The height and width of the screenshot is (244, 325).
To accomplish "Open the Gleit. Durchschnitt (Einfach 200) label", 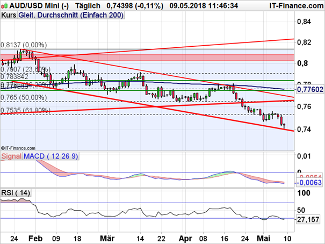I will click(x=71, y=16).
